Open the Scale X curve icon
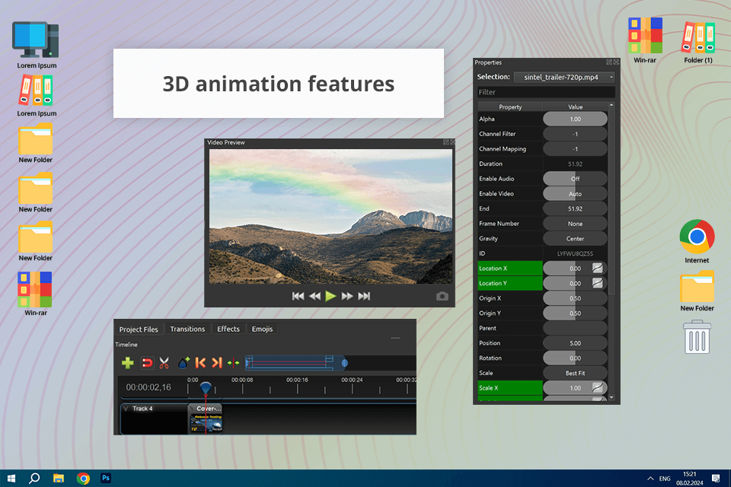731x487 pixels. 597,387
